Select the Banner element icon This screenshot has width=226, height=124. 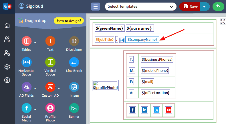tap(74, 108)
